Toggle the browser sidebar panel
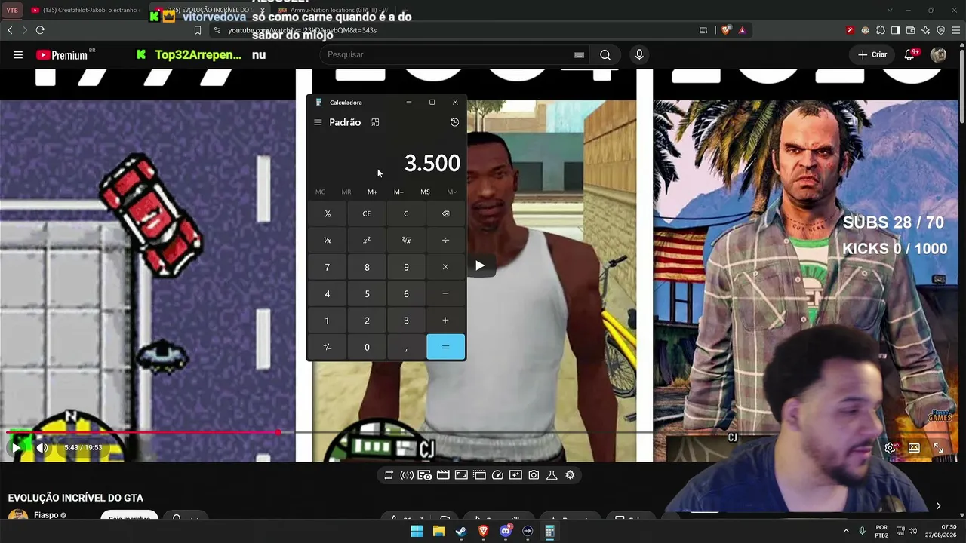966x543 pixels. pos(895,30)
